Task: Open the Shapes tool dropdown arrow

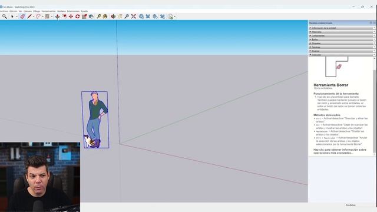Action: 52,16
